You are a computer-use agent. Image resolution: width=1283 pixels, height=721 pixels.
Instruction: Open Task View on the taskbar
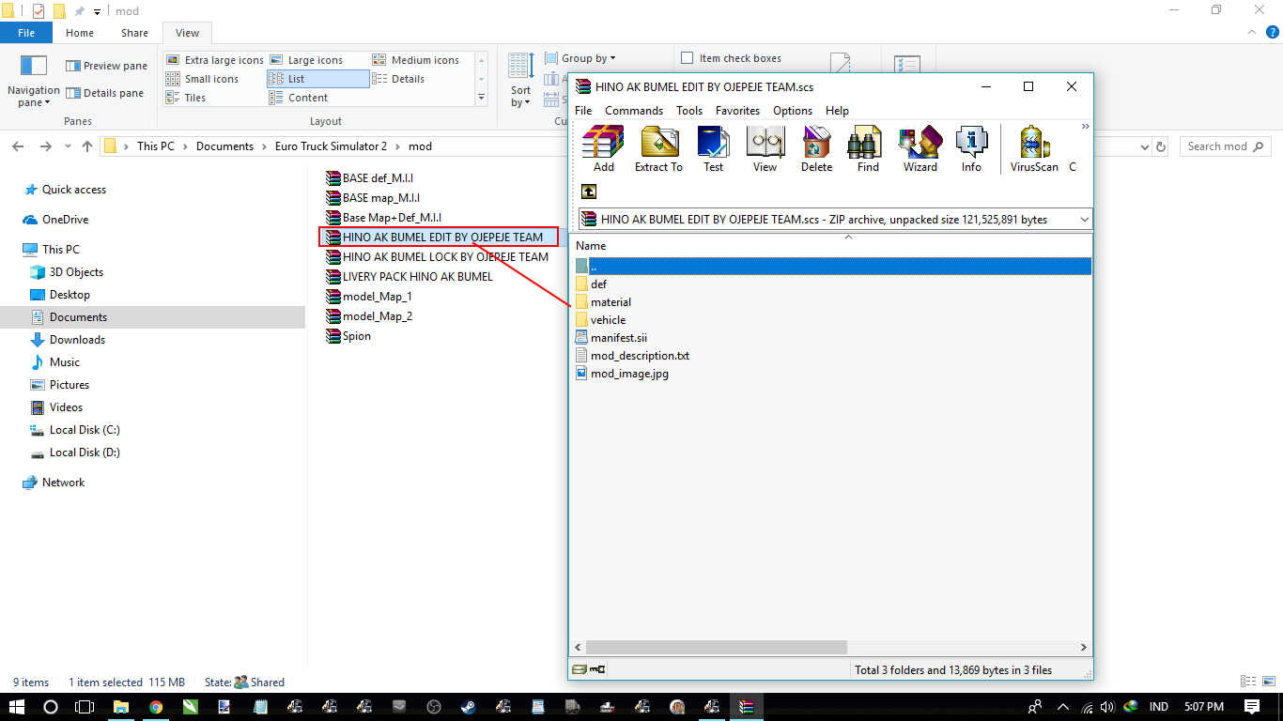85,706
